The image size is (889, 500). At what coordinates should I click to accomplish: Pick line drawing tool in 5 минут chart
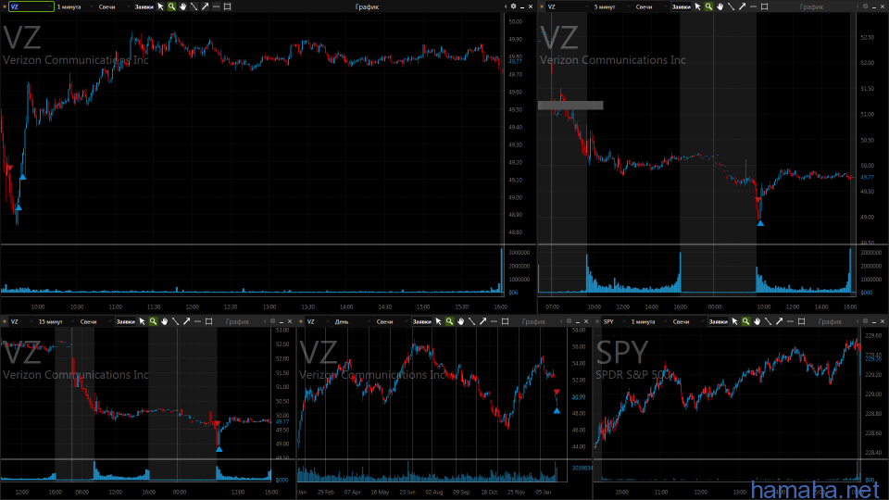pyautogui.click(x=731, y=6)
